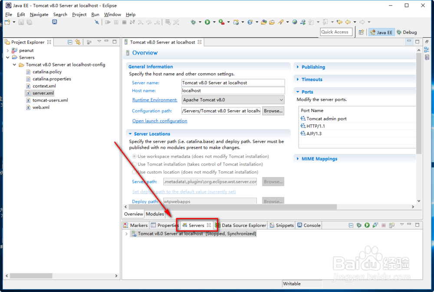Select Use custom location radio button

(x=134, y=172)
